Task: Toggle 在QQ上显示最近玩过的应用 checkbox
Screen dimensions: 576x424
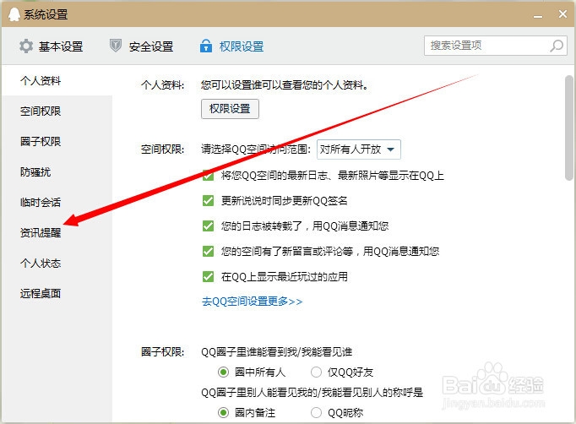Action: (x=208, y=276)
